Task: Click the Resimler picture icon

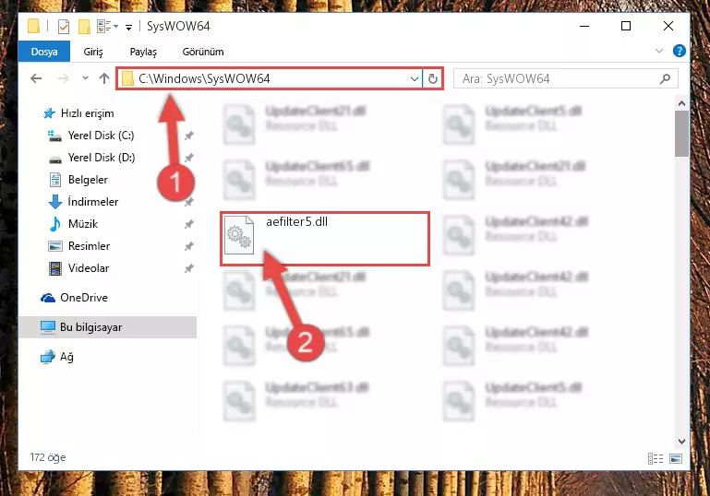Action: click(x=54, y=246)
